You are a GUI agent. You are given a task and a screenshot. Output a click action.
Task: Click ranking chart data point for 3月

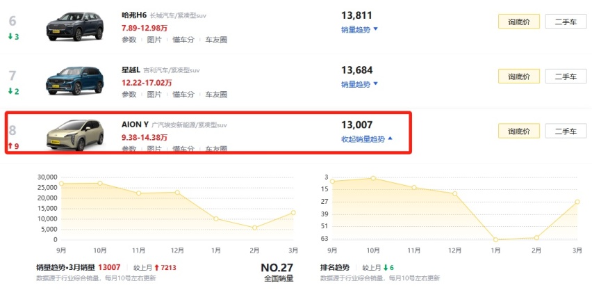click(577, 202)
